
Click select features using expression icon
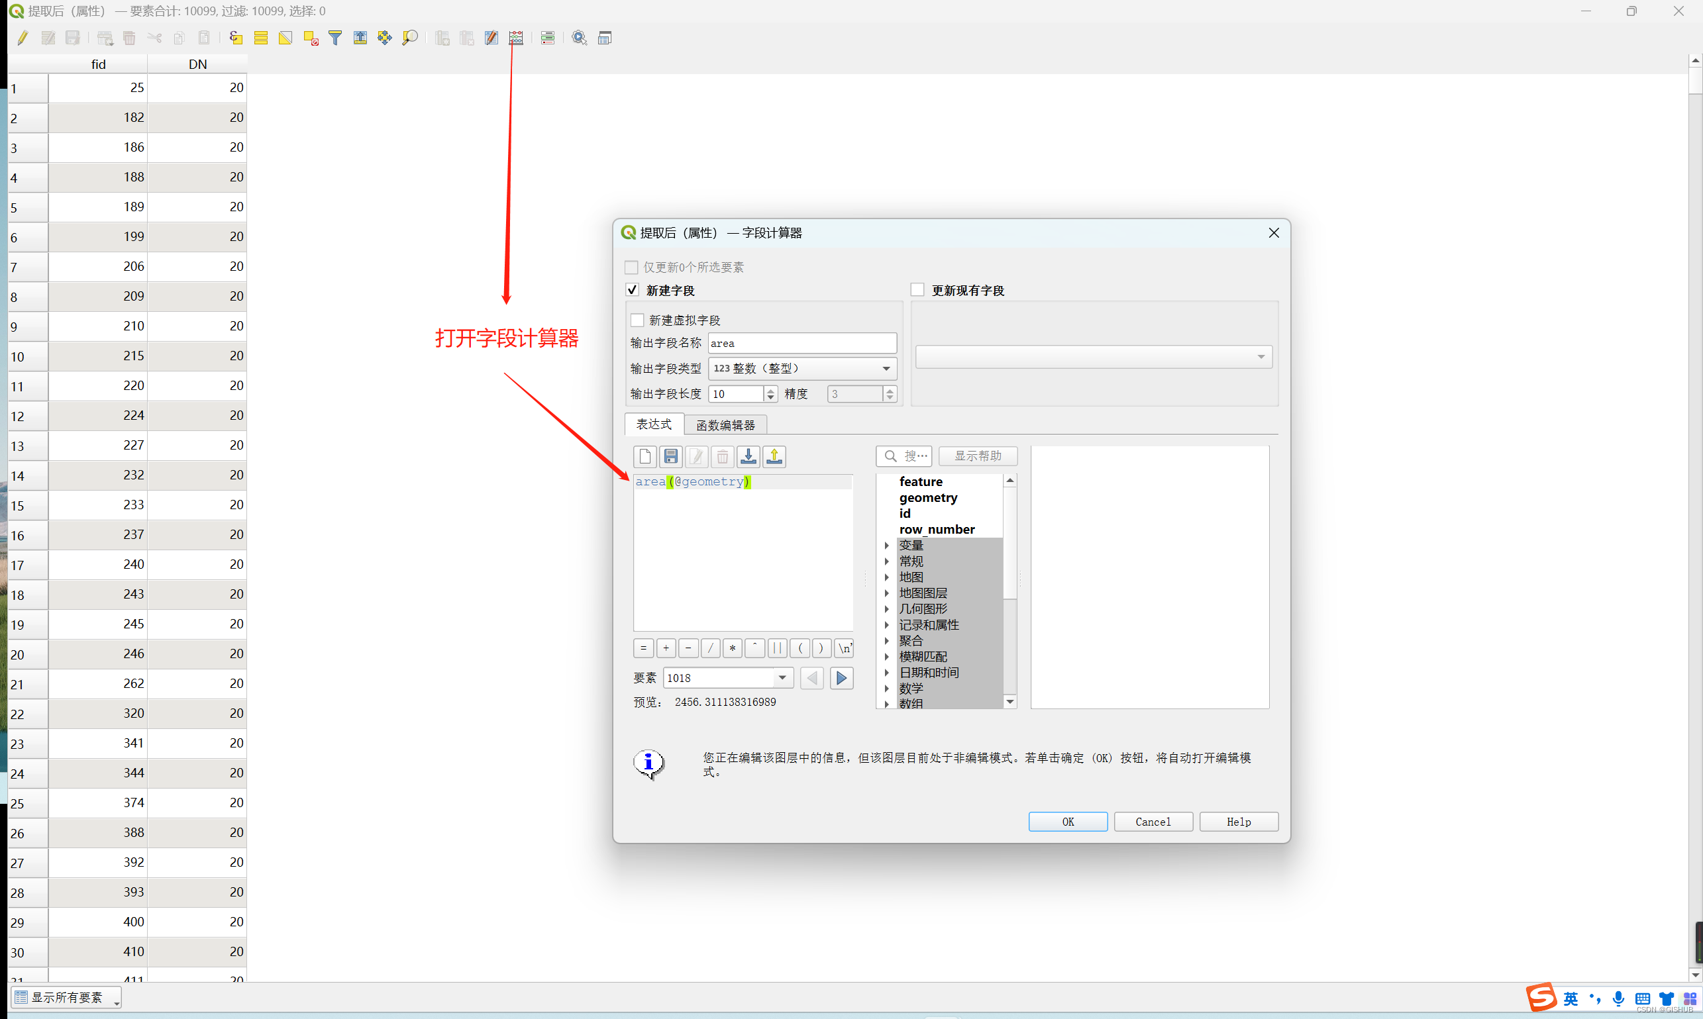tap(236, 38)
